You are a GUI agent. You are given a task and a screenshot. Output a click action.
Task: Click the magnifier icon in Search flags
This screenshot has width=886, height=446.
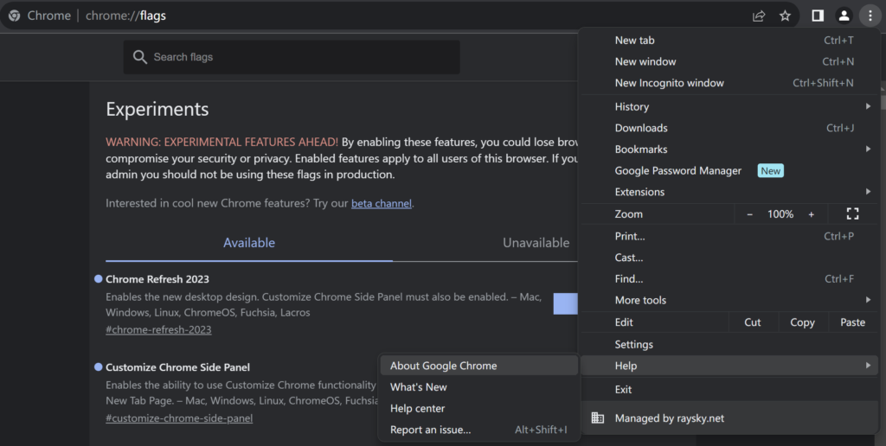coord(140,57)
